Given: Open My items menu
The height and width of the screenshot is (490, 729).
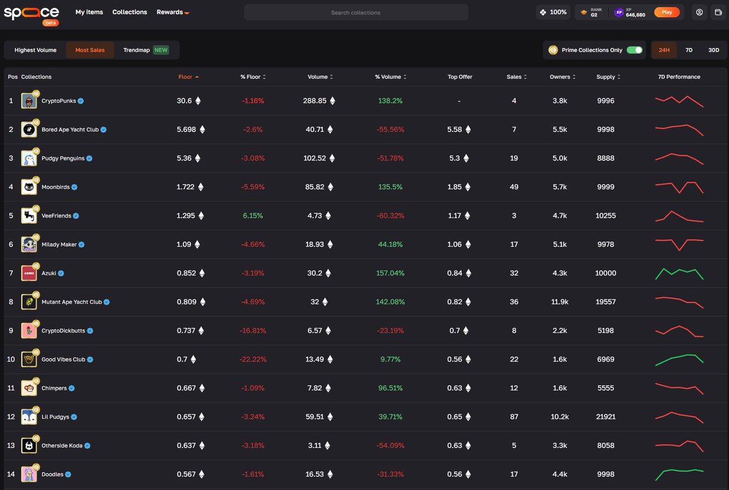Looking at the screenshot, I should coord(89,12).
